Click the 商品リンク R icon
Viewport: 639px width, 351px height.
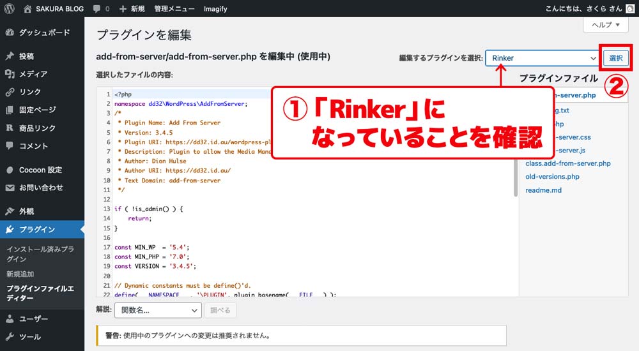click(10, 128)
